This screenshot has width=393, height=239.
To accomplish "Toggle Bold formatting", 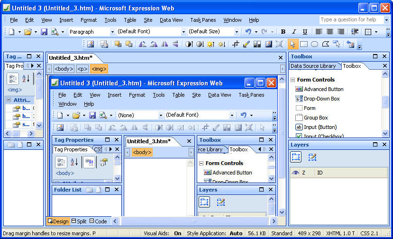I will (283, 32).
